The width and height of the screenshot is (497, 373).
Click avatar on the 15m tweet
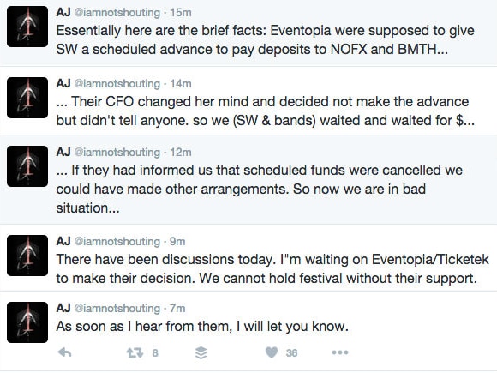click(27, 27)
